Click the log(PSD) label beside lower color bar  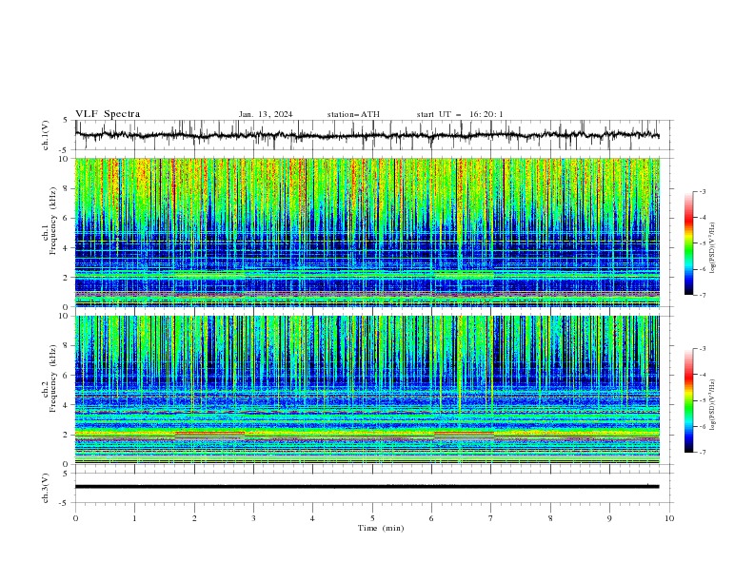tap(713, 404)
